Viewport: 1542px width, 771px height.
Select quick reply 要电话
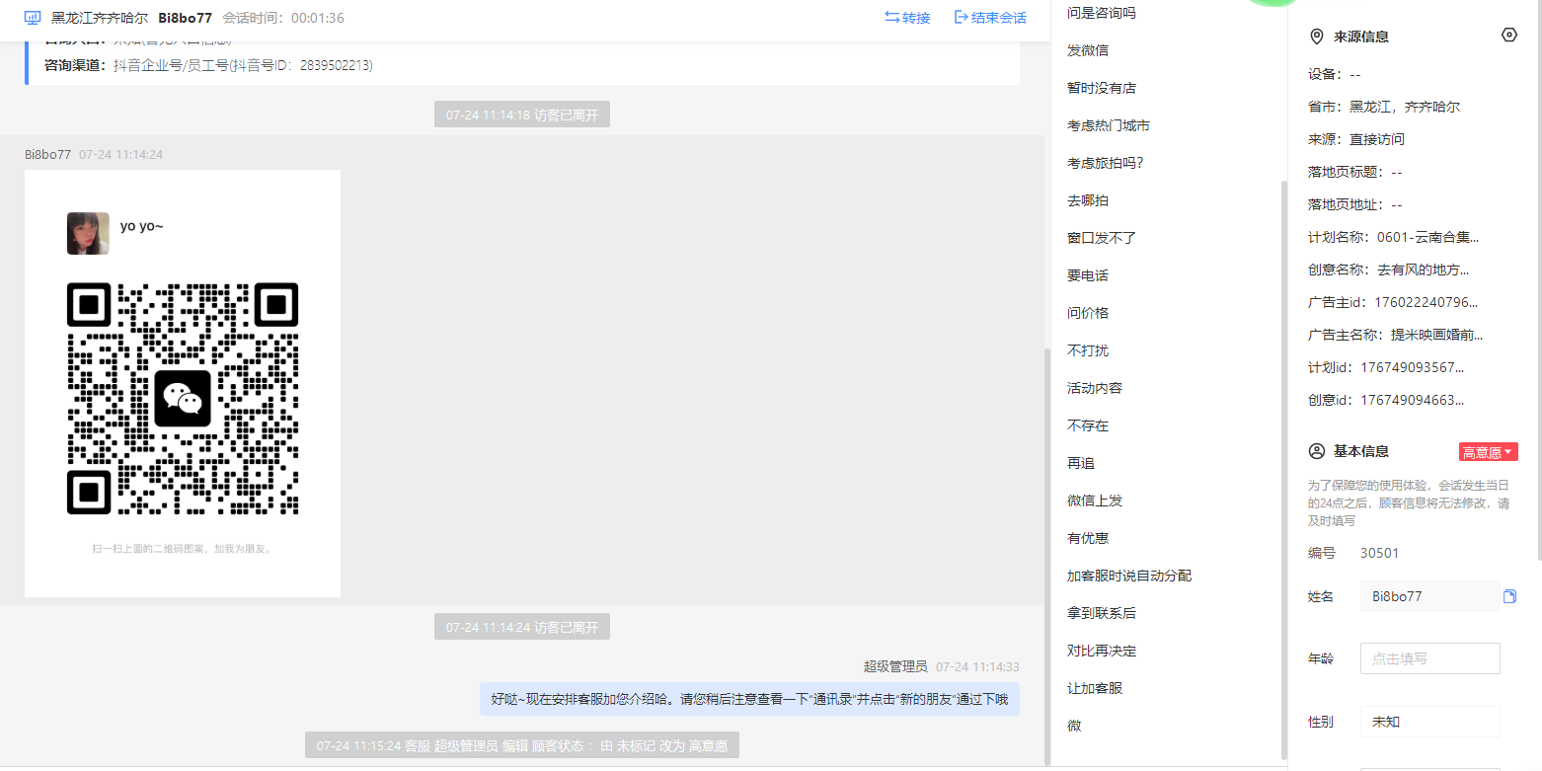[x=1087, y=275]
